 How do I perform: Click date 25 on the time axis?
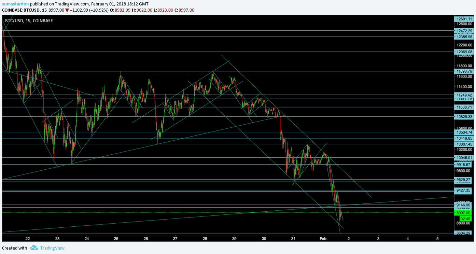click(x=116, y=238)
